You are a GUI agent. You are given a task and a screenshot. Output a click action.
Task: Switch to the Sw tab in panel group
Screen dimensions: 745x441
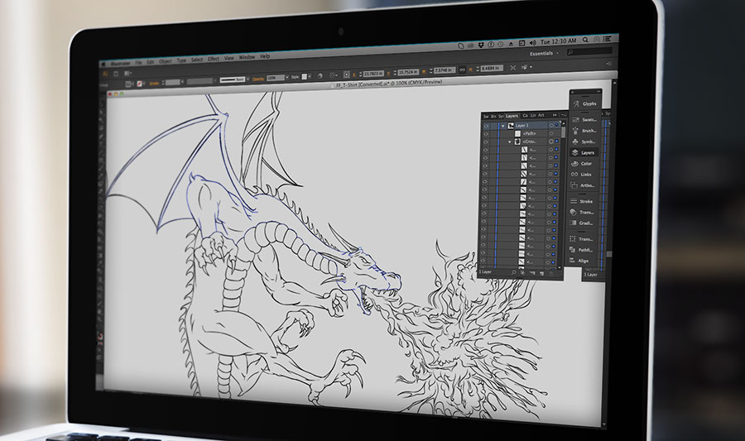tap(486, 117)
